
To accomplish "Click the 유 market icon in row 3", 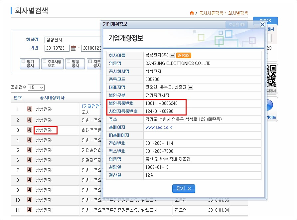I will [x=30, y=130].
